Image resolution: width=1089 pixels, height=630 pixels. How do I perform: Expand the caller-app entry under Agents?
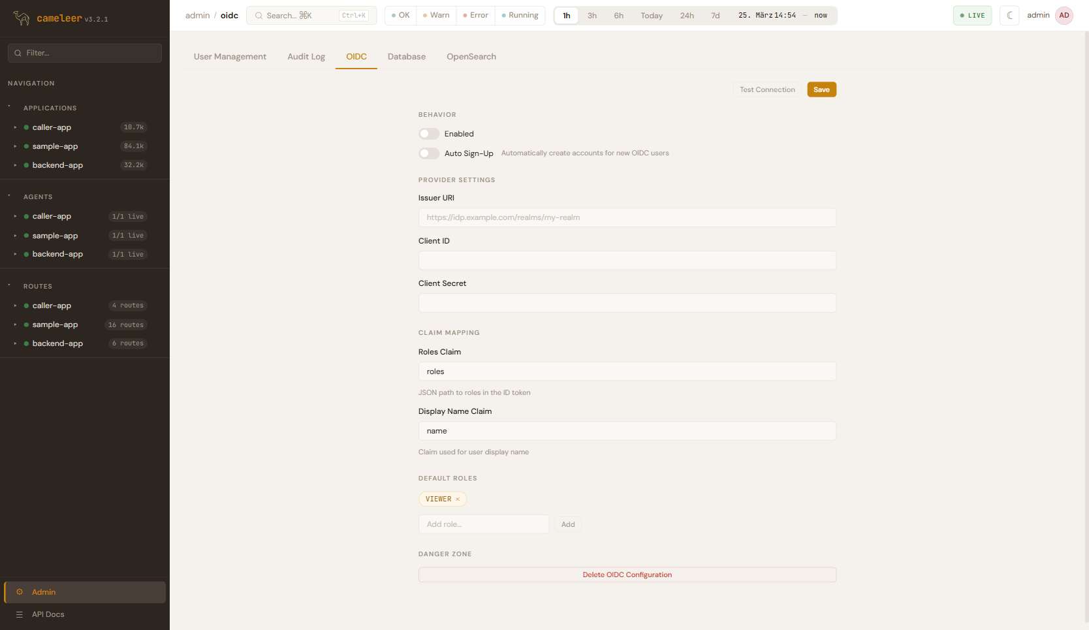point(15,216)
